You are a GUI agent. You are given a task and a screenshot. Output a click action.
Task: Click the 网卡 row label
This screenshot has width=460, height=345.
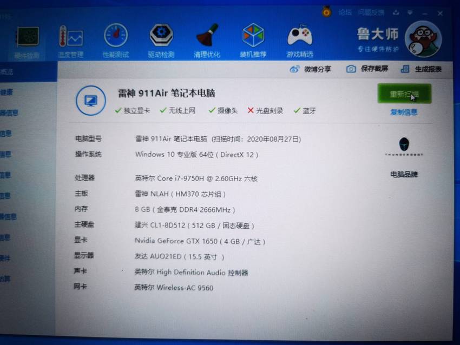(x=80, y=286)
